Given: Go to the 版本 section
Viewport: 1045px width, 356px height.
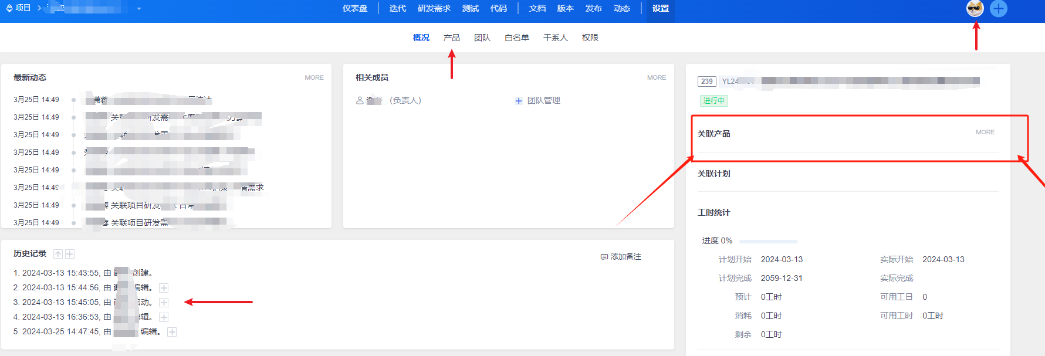Looking at the screenshot, I should [566, 8].
